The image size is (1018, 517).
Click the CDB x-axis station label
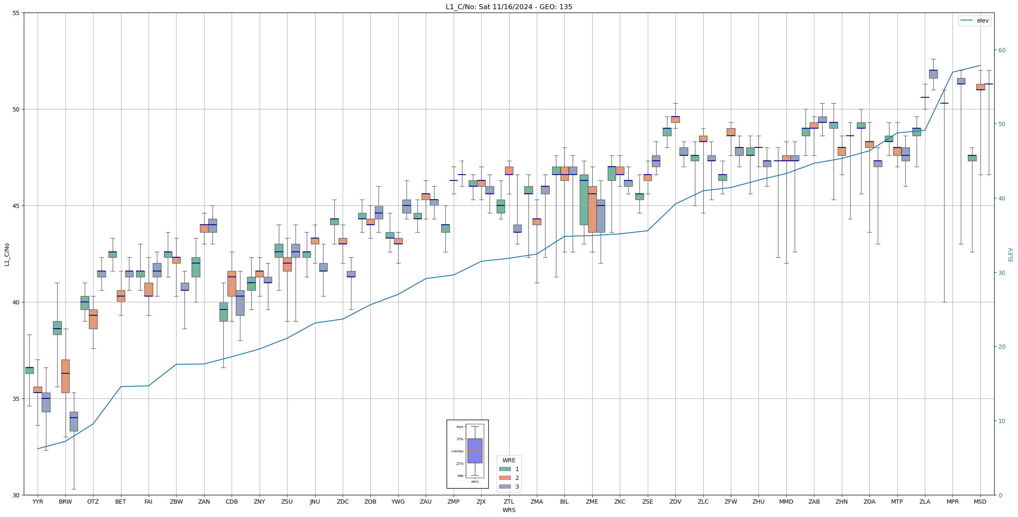pyautogui.click(x=232, y=502)
